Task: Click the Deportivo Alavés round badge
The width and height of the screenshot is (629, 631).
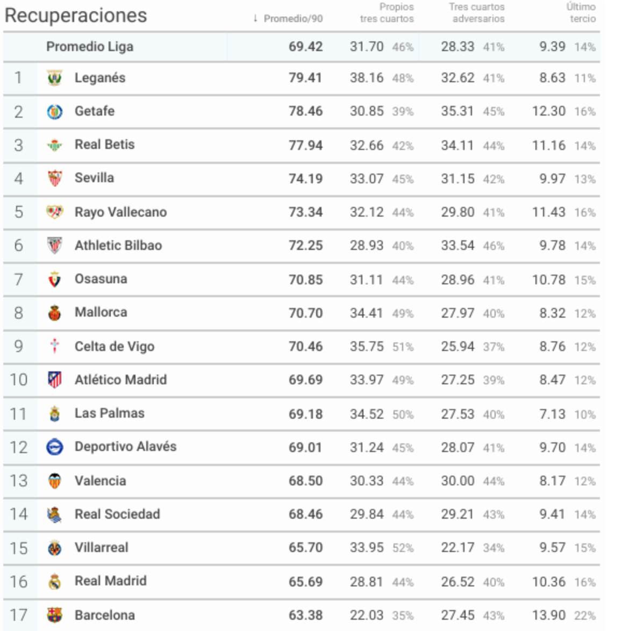Action: 55,447
